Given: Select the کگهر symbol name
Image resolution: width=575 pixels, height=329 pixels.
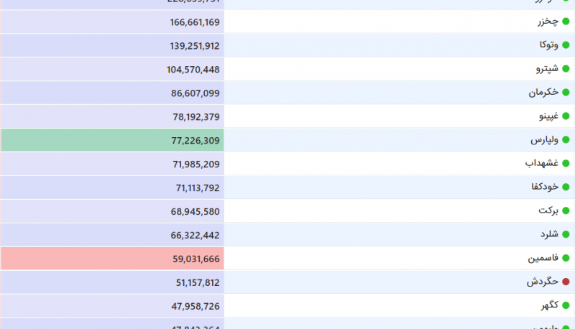Looking at the screenshot, I should 550,305.
